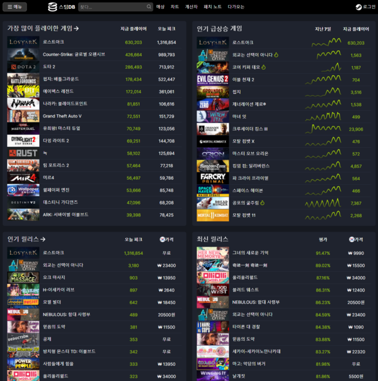Screen dimensions: 378x381
Task: Click the Space Haven thumbnail
Action: coord(213,190)
